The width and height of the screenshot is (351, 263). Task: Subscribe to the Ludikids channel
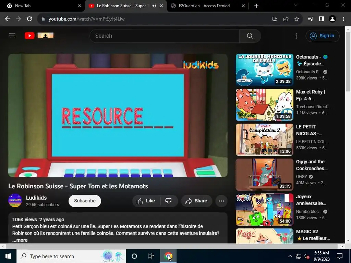[85, 201]
